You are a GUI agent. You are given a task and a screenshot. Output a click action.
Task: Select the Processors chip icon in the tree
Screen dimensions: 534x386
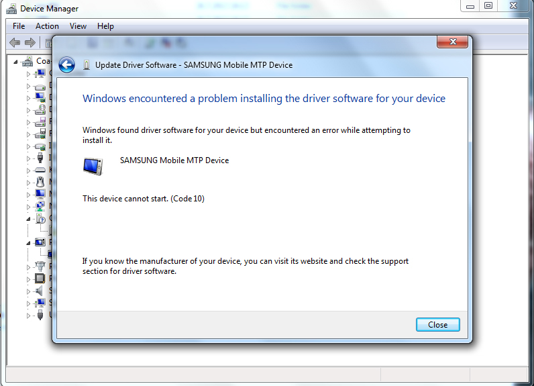(x=40, y=279)
